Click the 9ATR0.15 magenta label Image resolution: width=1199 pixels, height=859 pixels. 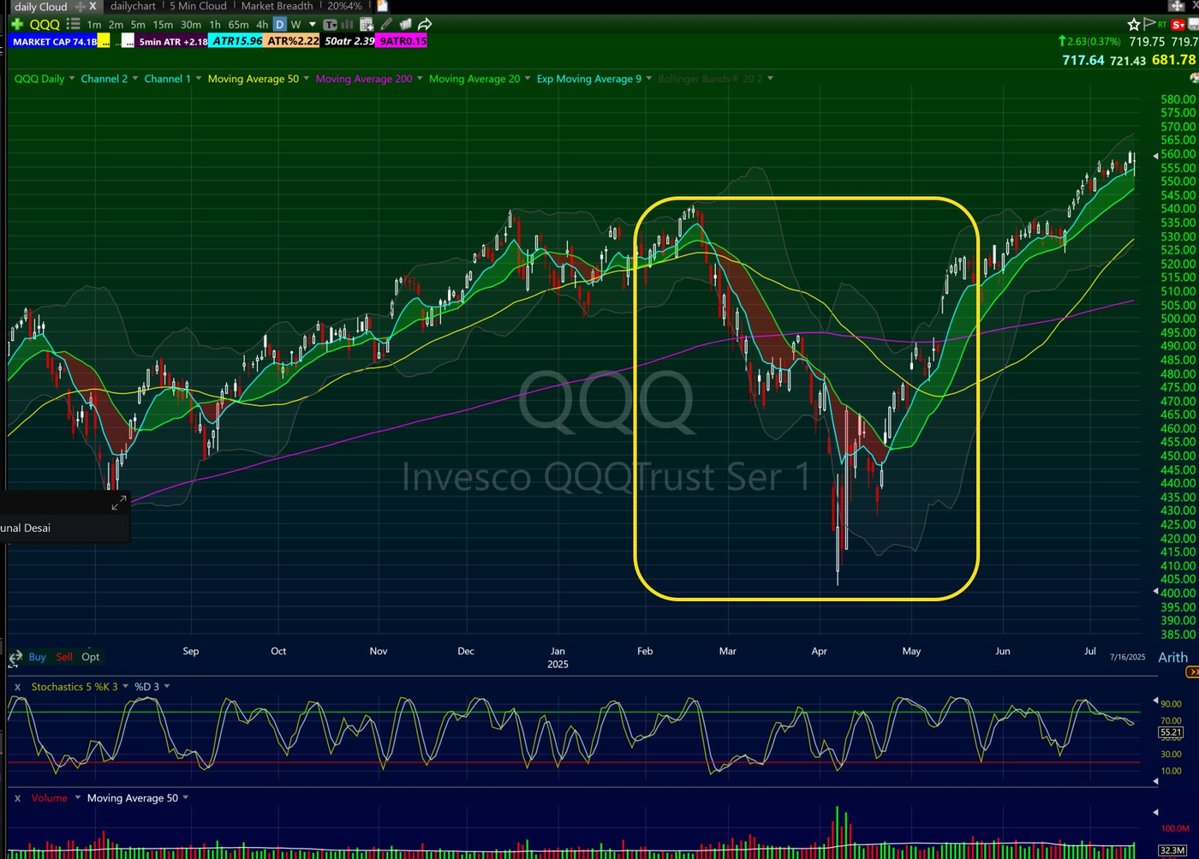(402, 41)
